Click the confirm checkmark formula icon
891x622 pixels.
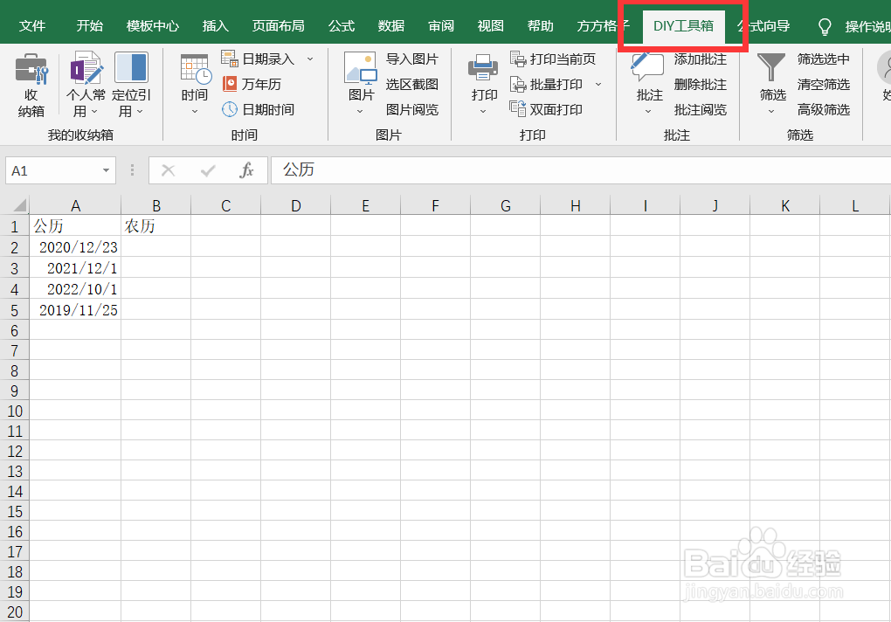pos(208,170)
